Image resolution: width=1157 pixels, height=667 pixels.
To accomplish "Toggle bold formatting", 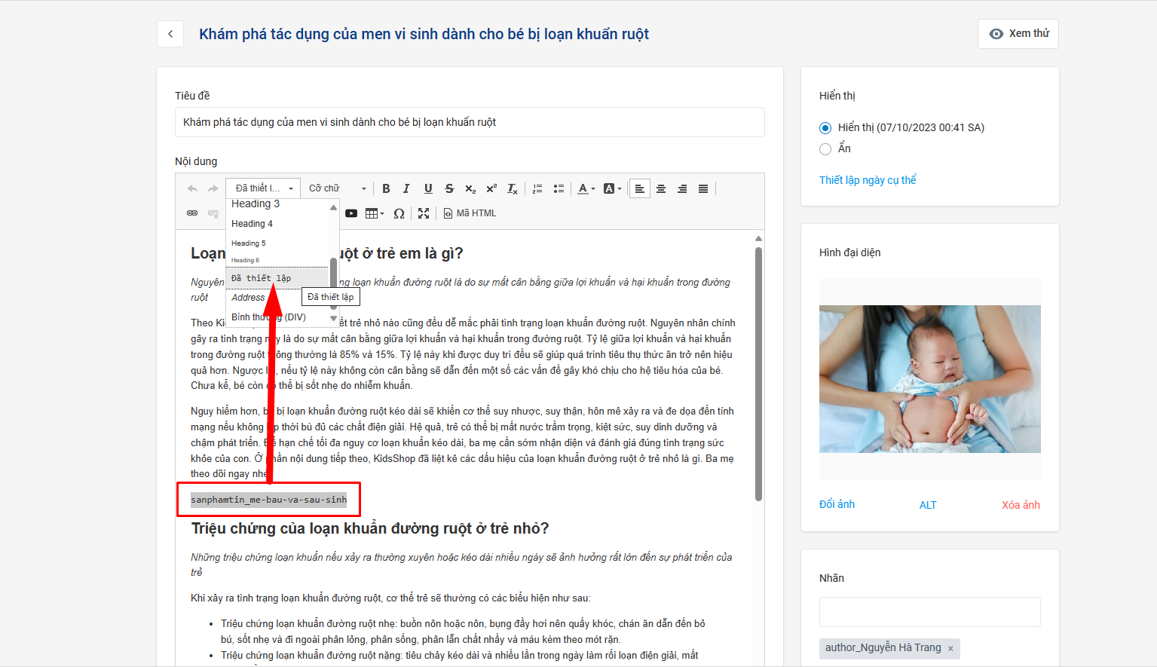I will click(x=386, y=188).
